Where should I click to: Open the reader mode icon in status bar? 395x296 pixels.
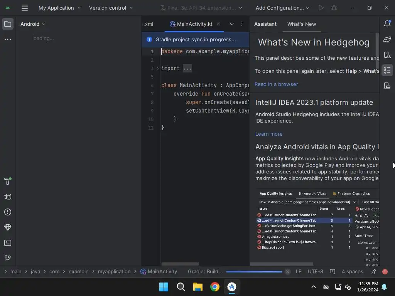click(333, 272)
